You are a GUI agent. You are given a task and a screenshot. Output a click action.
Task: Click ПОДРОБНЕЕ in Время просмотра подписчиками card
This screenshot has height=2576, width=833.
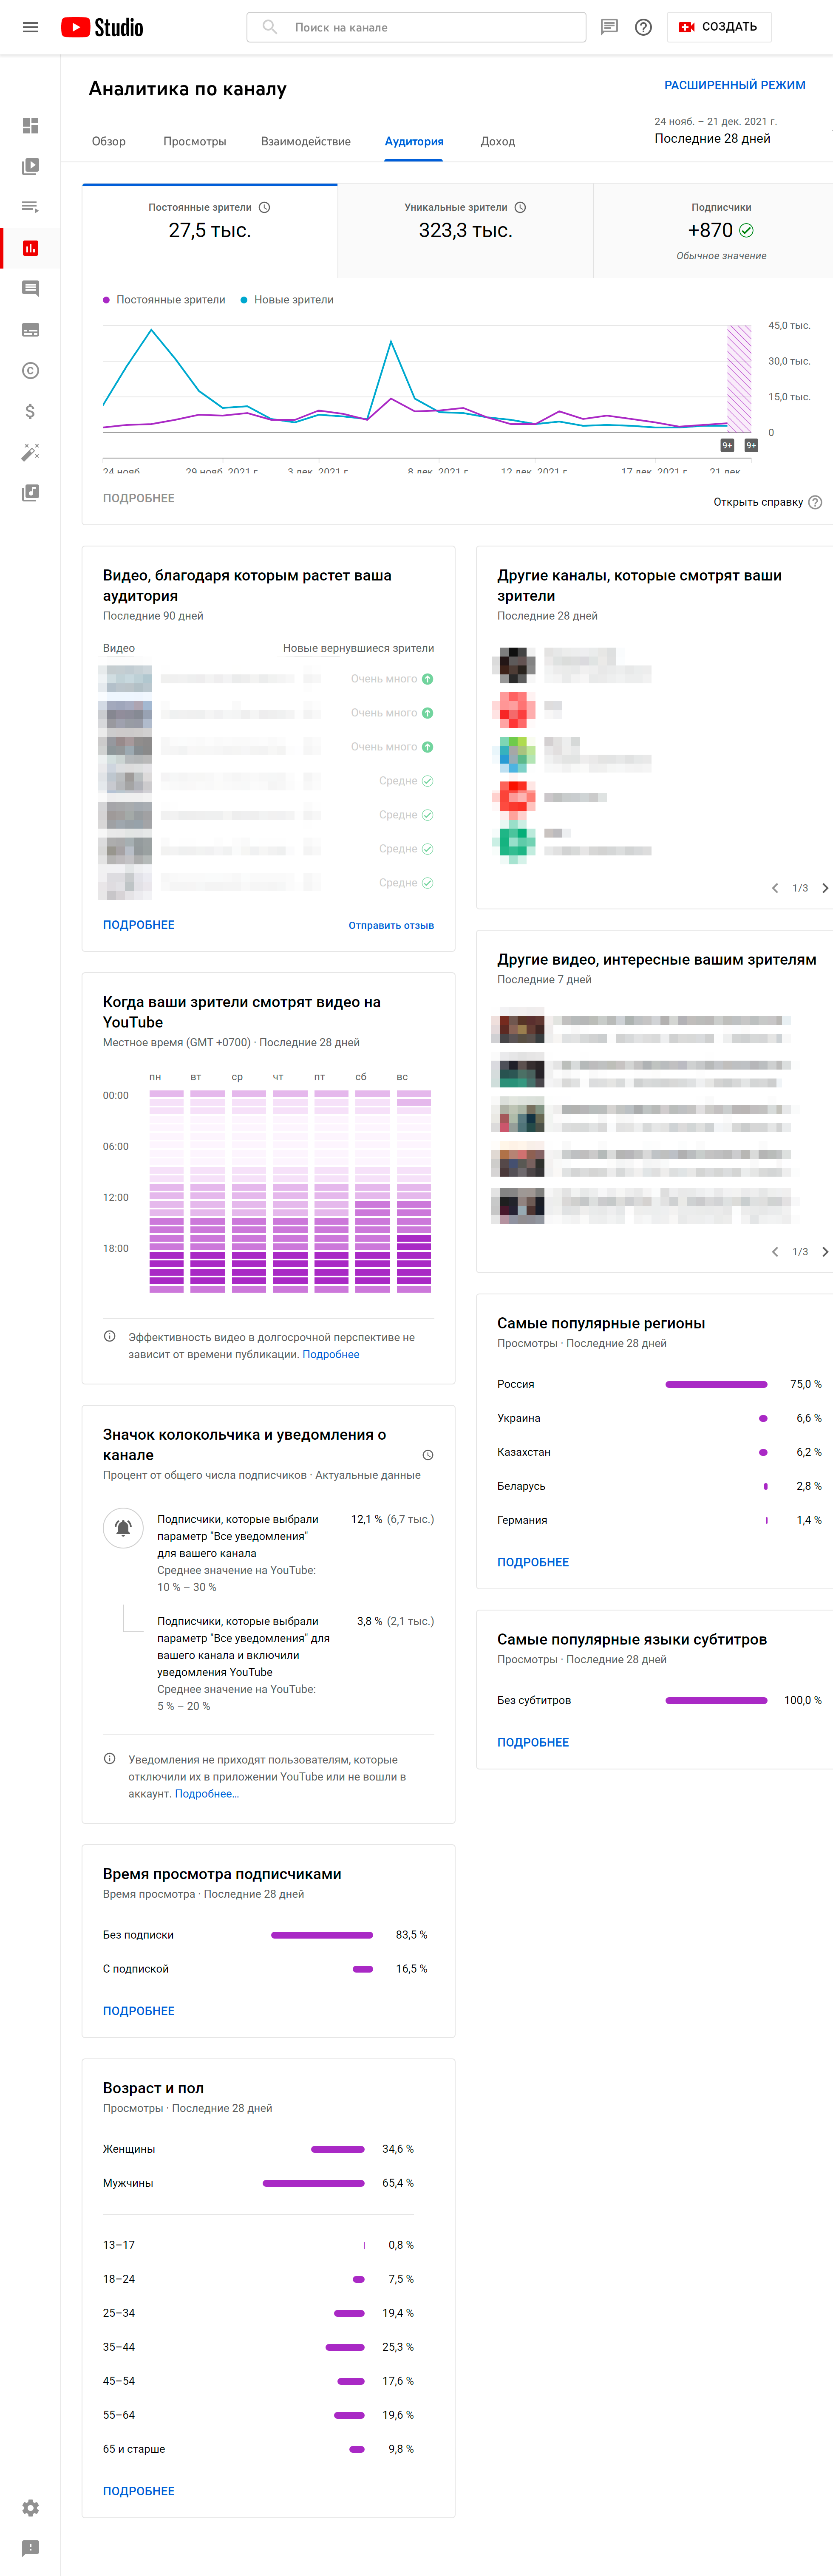coord(139,2011)
